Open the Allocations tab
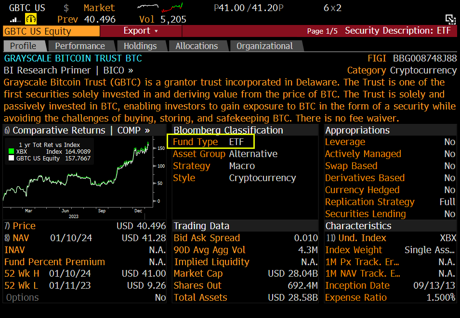460x318 pixels. (197, 46)
